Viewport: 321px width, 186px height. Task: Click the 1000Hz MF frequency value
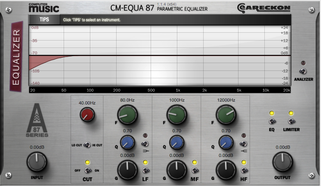[x=177, y=100]
